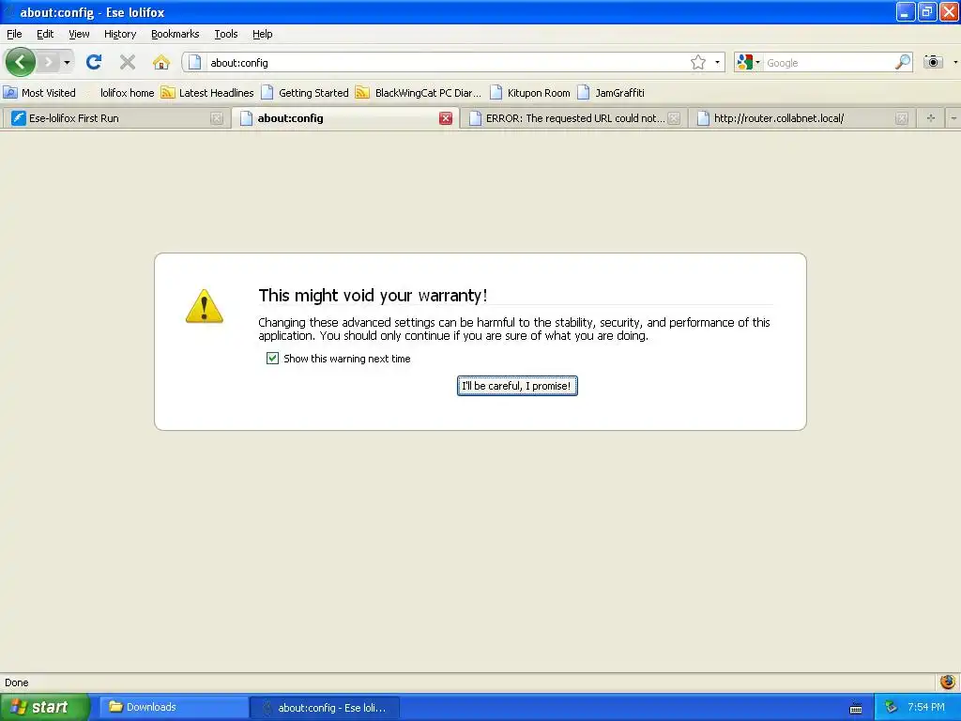
Task: Click the green Back navigation arrow
Action: coord(20,62)
